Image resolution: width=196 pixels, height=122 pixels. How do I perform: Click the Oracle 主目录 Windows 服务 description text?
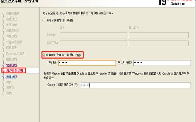click(x=116, y=76)
